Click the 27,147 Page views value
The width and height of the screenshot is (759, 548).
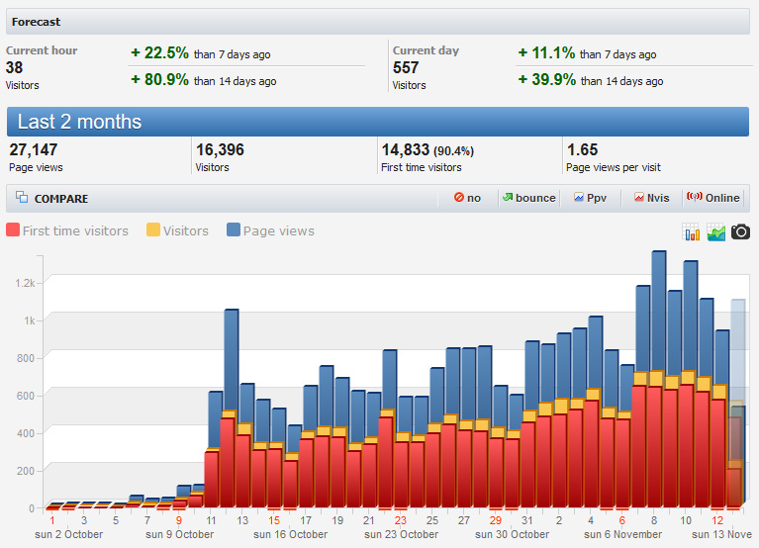(x=34, y=150)
